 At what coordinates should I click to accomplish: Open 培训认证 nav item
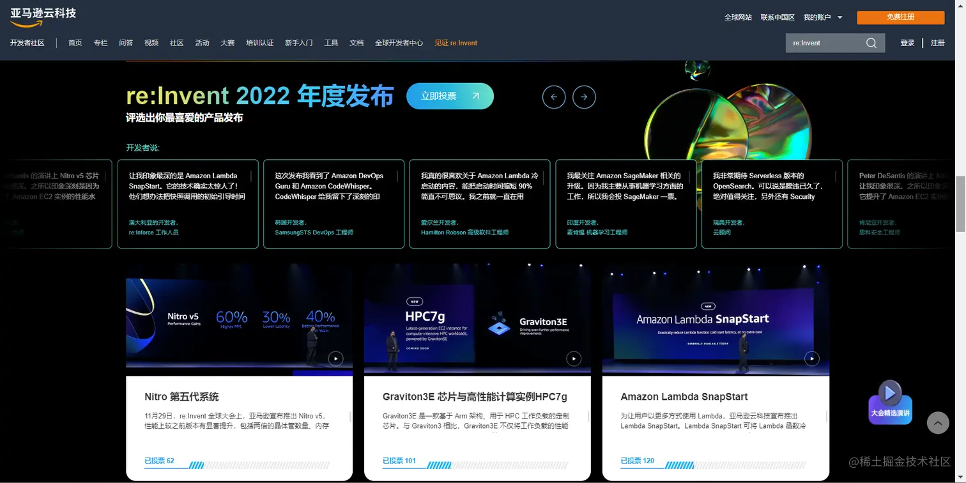click(x=259, y=43)
